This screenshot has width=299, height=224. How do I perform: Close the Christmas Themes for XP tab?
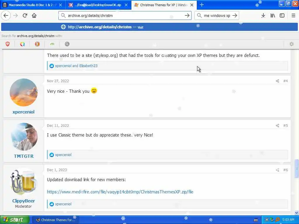pyautogui.click(x=192, y=5)
